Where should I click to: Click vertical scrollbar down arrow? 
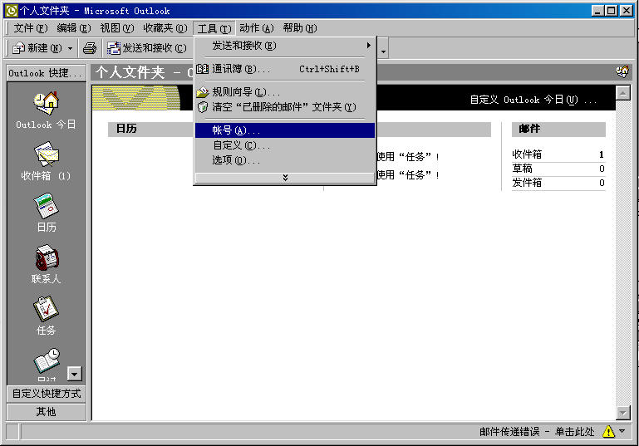pyautogui.click(x=622, y=413)
